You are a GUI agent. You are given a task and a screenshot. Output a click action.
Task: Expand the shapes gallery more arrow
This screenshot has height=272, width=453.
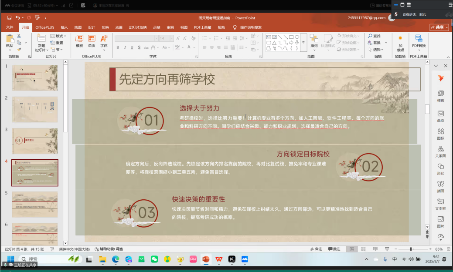(x=303, y=43)
